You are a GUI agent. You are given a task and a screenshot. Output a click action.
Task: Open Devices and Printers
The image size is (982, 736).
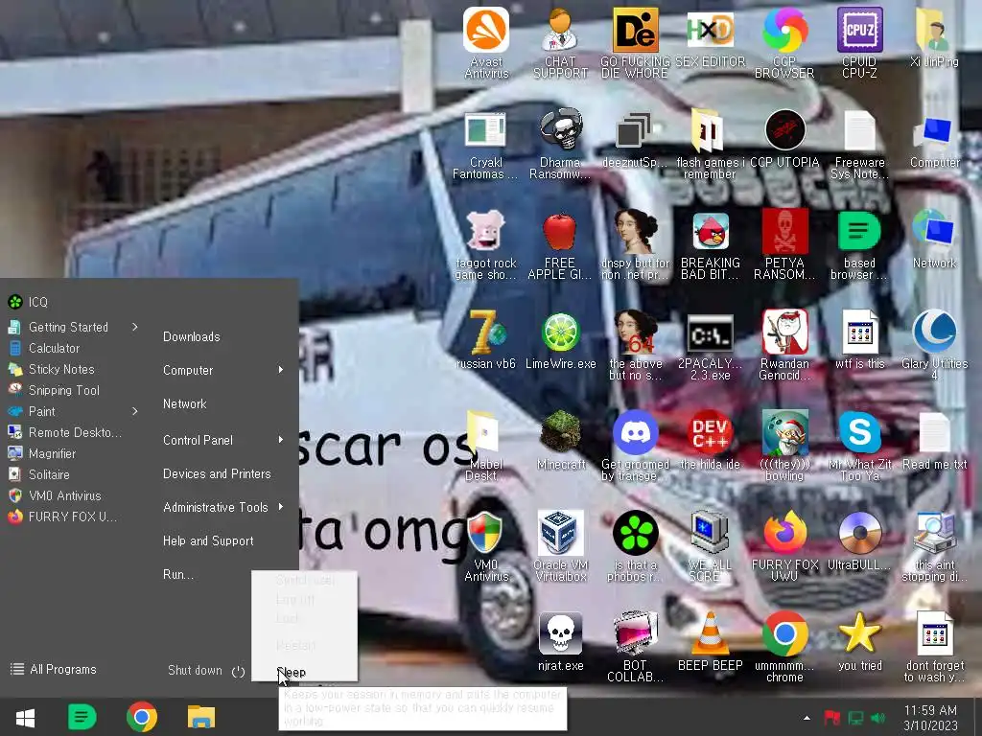pos(217,473)
